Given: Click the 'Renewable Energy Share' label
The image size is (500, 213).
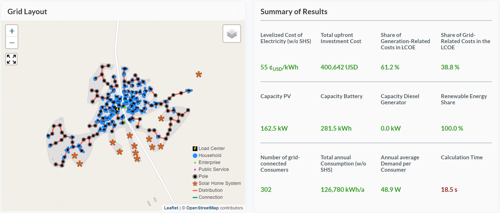Looking at the screenshot, I should (x=464, y=99).
